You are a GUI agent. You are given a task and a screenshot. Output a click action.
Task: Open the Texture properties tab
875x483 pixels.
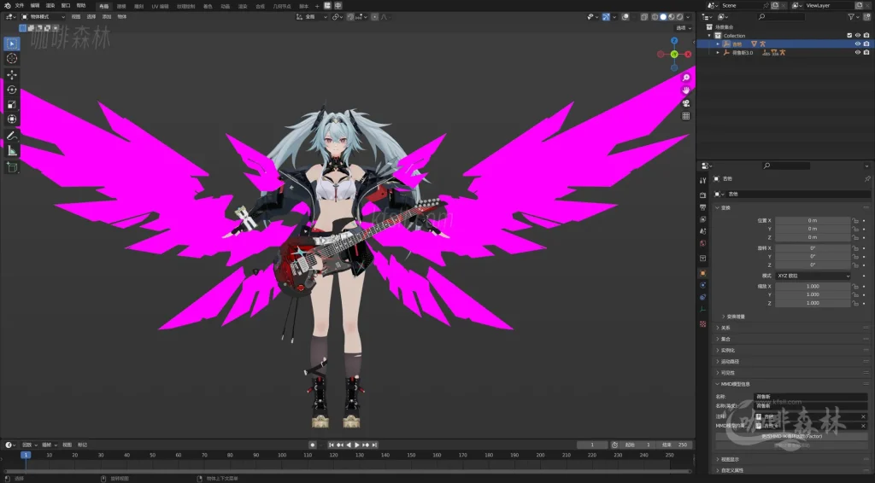702,323
